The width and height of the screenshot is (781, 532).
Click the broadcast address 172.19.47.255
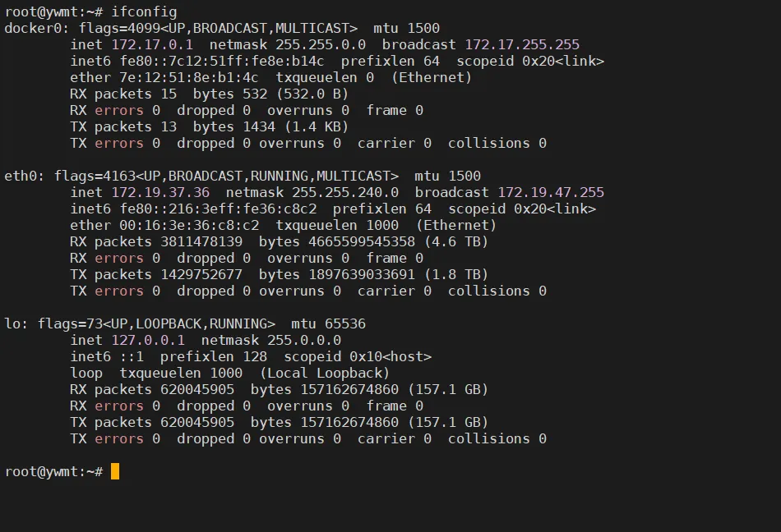pos(551,192)
